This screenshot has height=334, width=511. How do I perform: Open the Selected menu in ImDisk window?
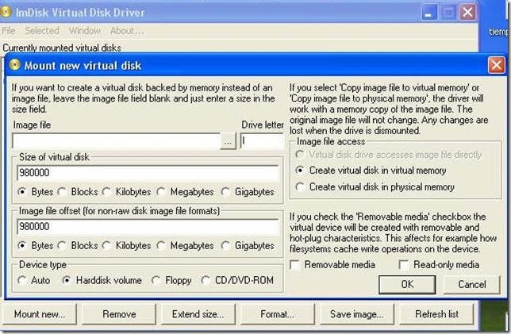coord(42,31)
